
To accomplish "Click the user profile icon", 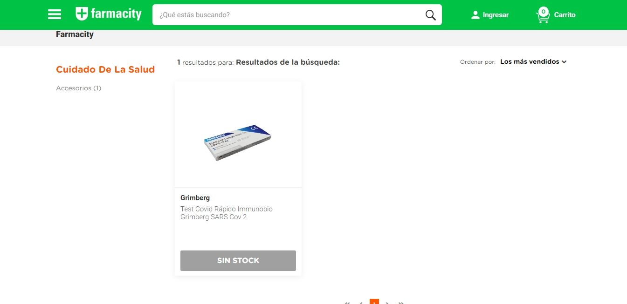I will tap(475, 15).
